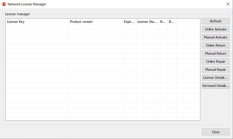Return license via Online Return

point(215,45)
